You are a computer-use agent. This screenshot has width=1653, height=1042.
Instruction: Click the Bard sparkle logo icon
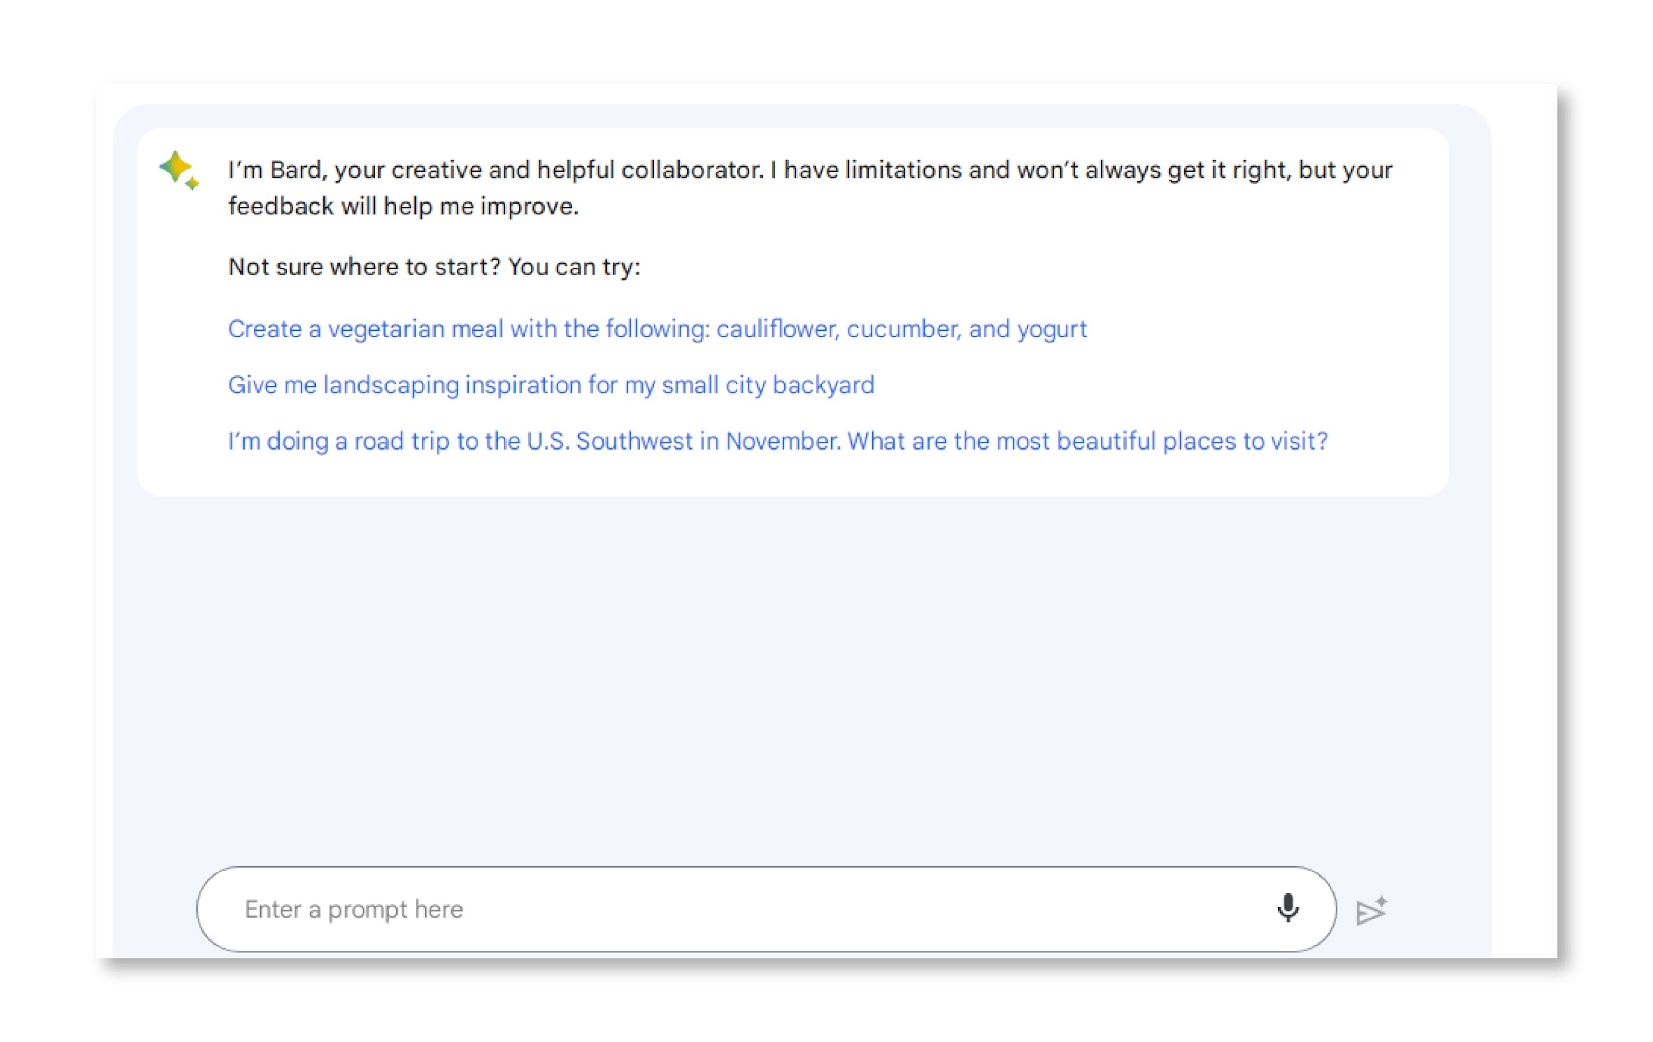(177, 167)
